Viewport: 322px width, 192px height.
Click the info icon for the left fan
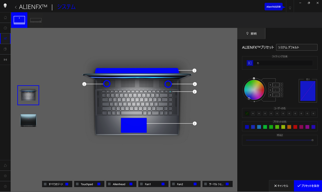[84, 84]
